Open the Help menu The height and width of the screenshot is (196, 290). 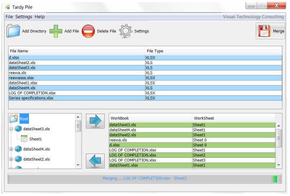pos(40,17)
